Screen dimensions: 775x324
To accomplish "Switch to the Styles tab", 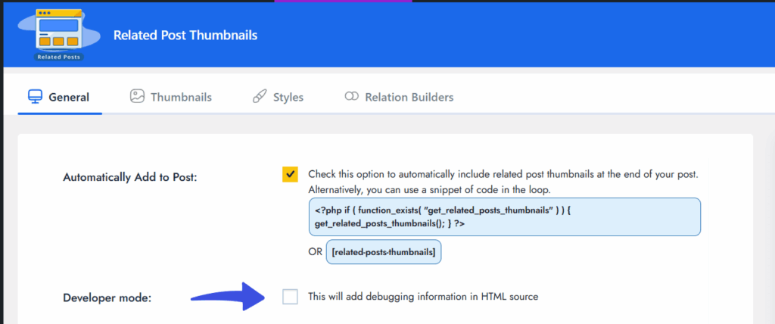I will pyautogui.click(x=279, y=97).
